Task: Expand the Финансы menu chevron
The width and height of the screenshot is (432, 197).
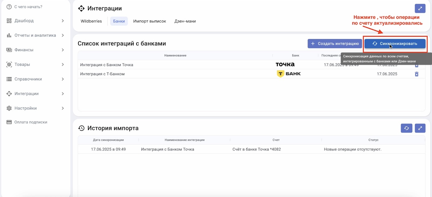Action: pyautogui.click(x=63, y=50)
